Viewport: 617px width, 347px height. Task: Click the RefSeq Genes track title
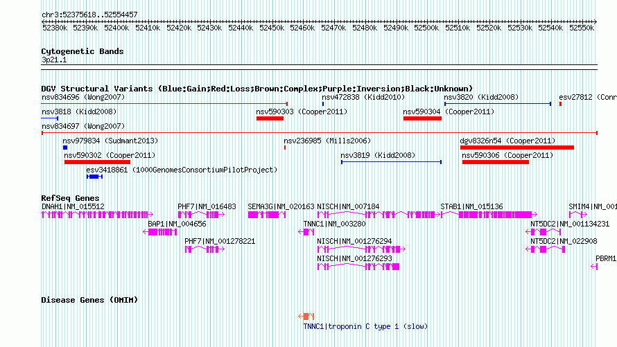(x=70, y=198)
